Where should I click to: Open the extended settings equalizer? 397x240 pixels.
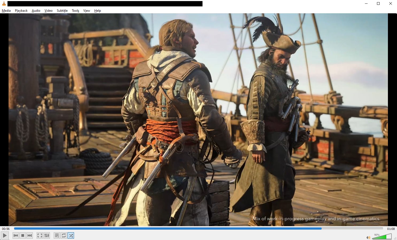point(47,235)
